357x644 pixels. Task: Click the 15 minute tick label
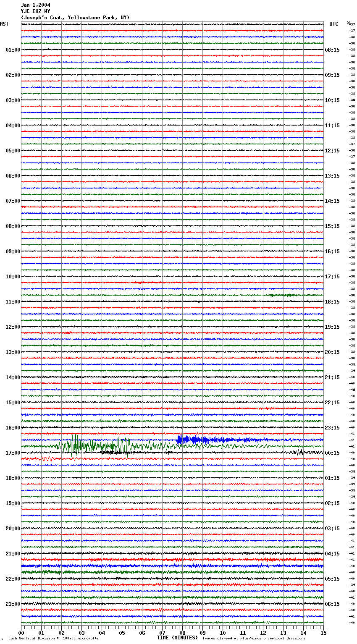(323, 632)
